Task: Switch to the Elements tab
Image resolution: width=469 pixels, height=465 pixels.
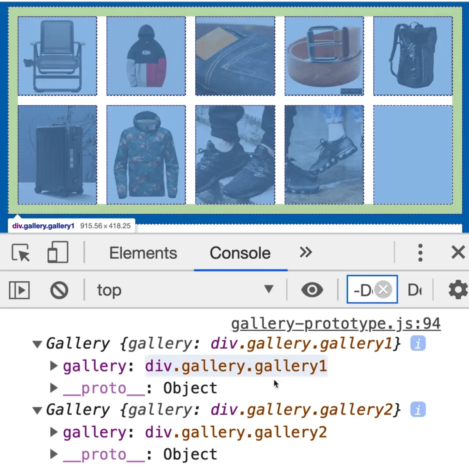Action: click(x=143, y=252)
